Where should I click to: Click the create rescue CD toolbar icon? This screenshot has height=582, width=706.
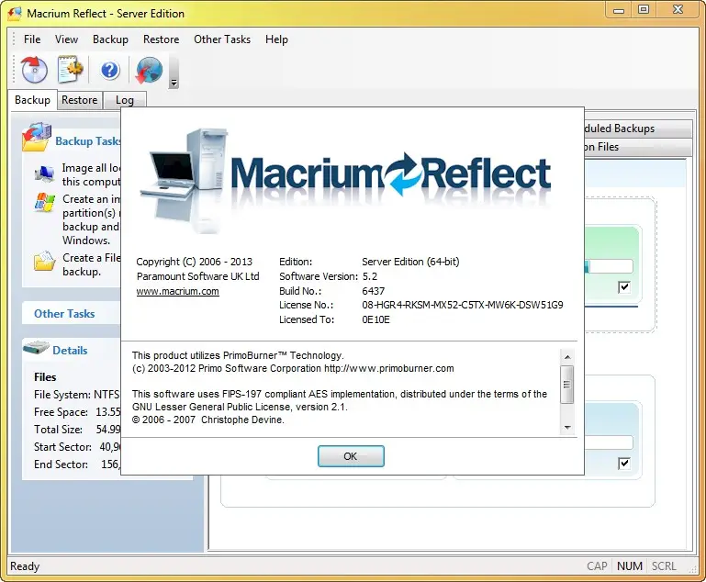coord(34,70)
